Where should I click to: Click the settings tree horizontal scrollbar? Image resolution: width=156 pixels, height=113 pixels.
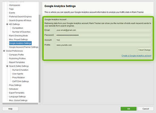pos(20,104)
